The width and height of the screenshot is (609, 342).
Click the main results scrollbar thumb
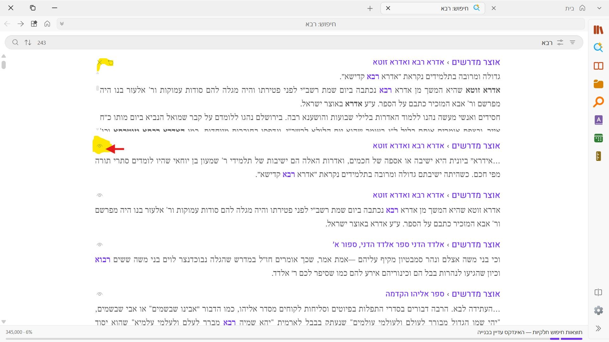coord(3,65)
